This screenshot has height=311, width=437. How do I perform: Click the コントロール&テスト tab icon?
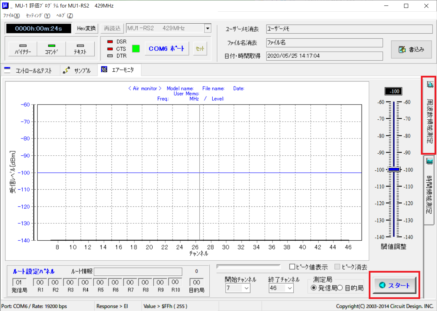(x=8, y=70)
